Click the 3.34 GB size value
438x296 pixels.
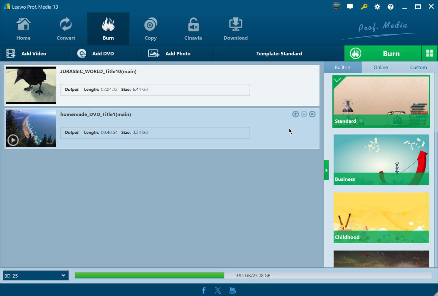click(140, 133)
